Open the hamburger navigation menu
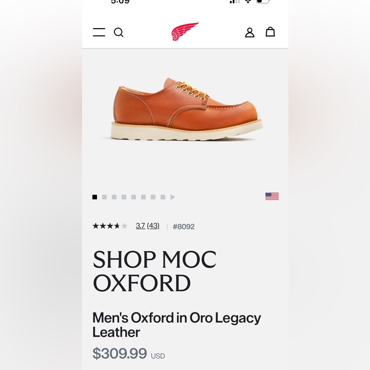Image resolution: width=370 pixels, height=370 pixels. pos(99,33)
